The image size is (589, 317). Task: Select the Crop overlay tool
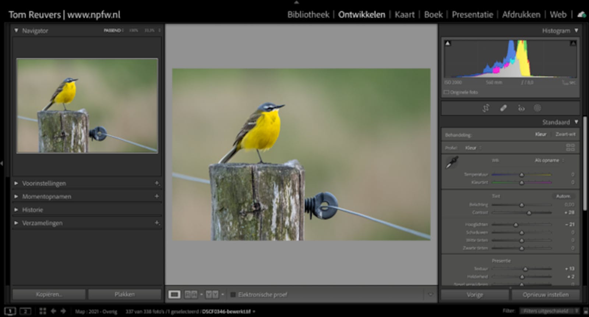[486, 108]
